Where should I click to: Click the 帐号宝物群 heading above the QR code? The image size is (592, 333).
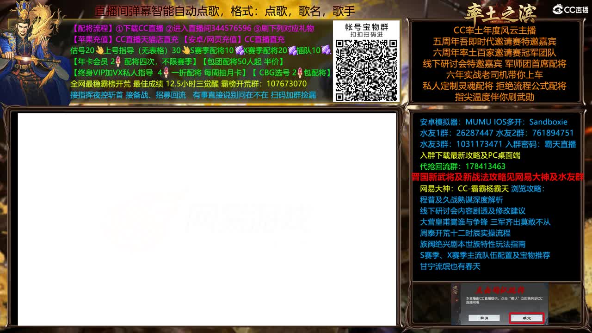tap(366, 27)
